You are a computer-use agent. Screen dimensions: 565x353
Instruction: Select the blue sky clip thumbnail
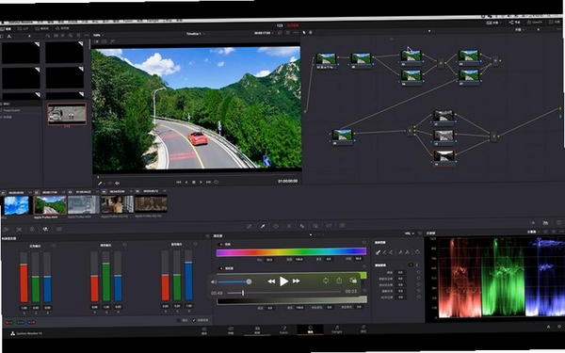click(x=16, y=205)
